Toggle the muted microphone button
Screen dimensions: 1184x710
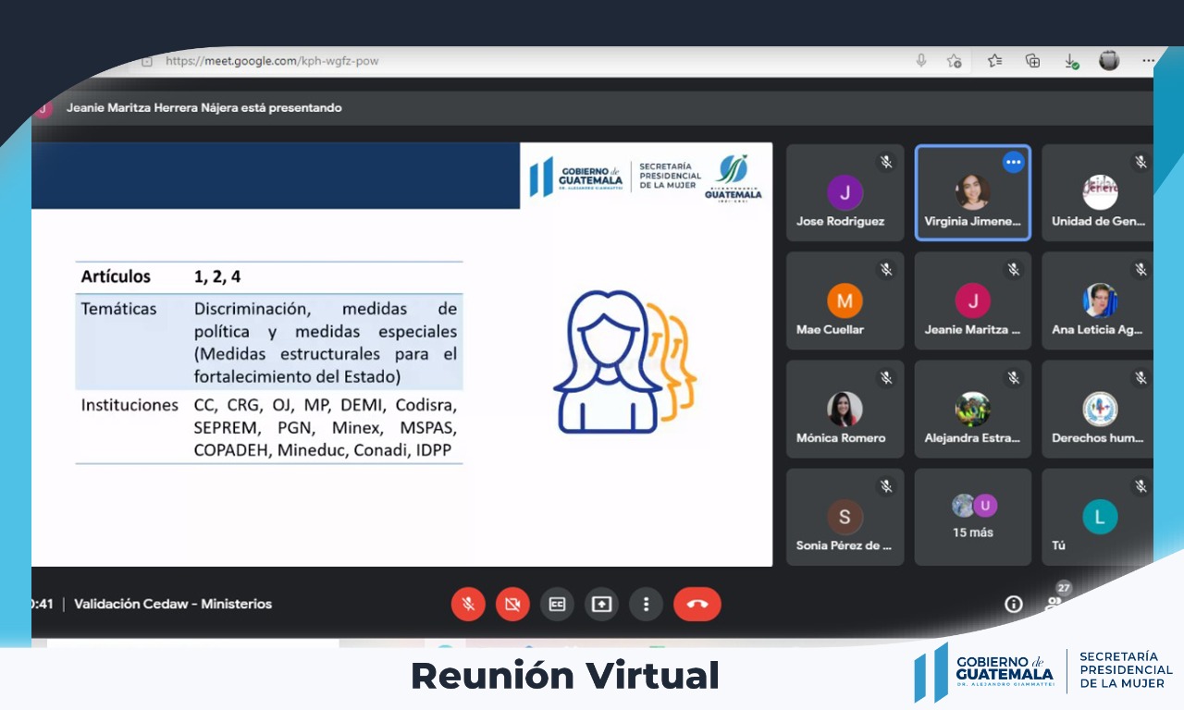(x=468, y=604)
